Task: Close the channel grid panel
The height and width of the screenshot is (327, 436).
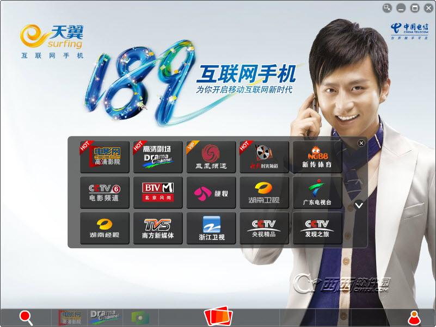Action: point(361,143)
